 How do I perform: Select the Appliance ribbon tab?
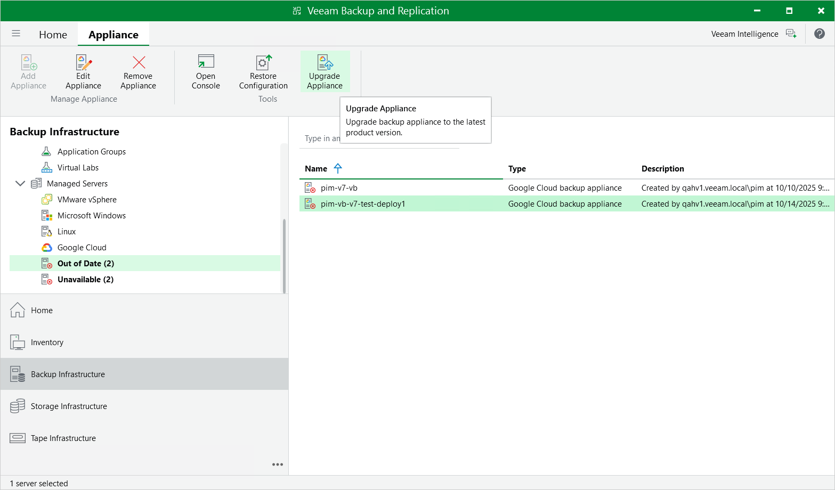coord(114,35)
